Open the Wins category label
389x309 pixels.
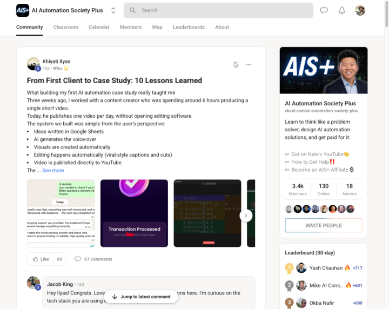61,68
